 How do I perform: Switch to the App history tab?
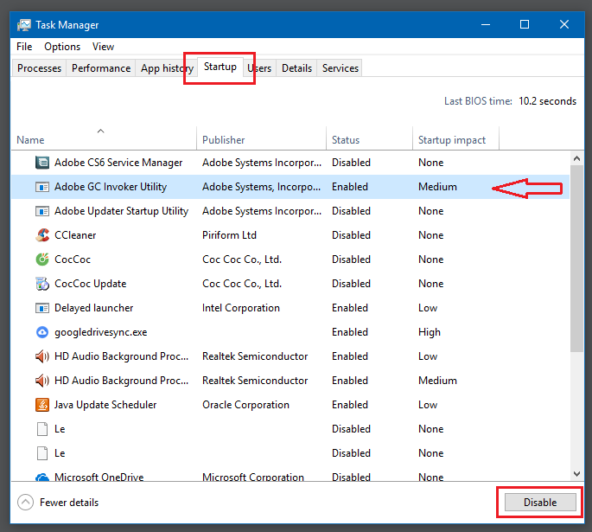coord(167,68)
